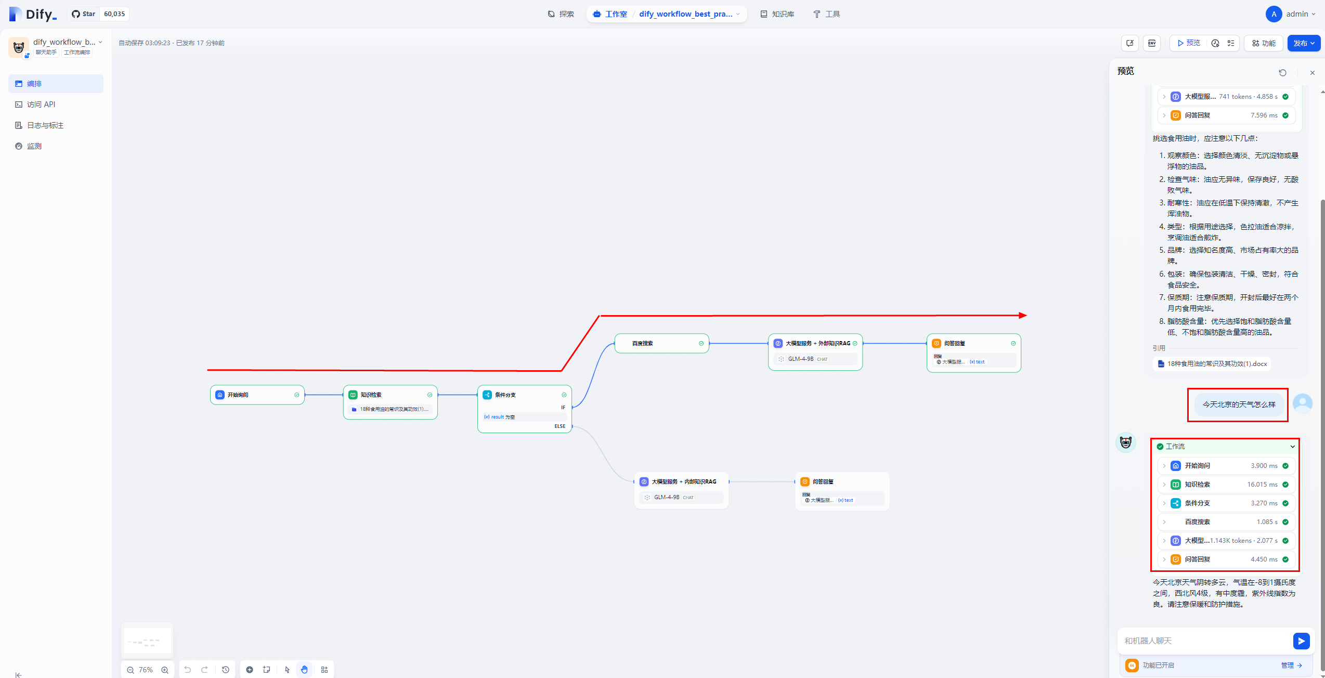Click the checklist icon in the toolbar
This screenshot has height=678, width=1325.
pos(1231,43)
